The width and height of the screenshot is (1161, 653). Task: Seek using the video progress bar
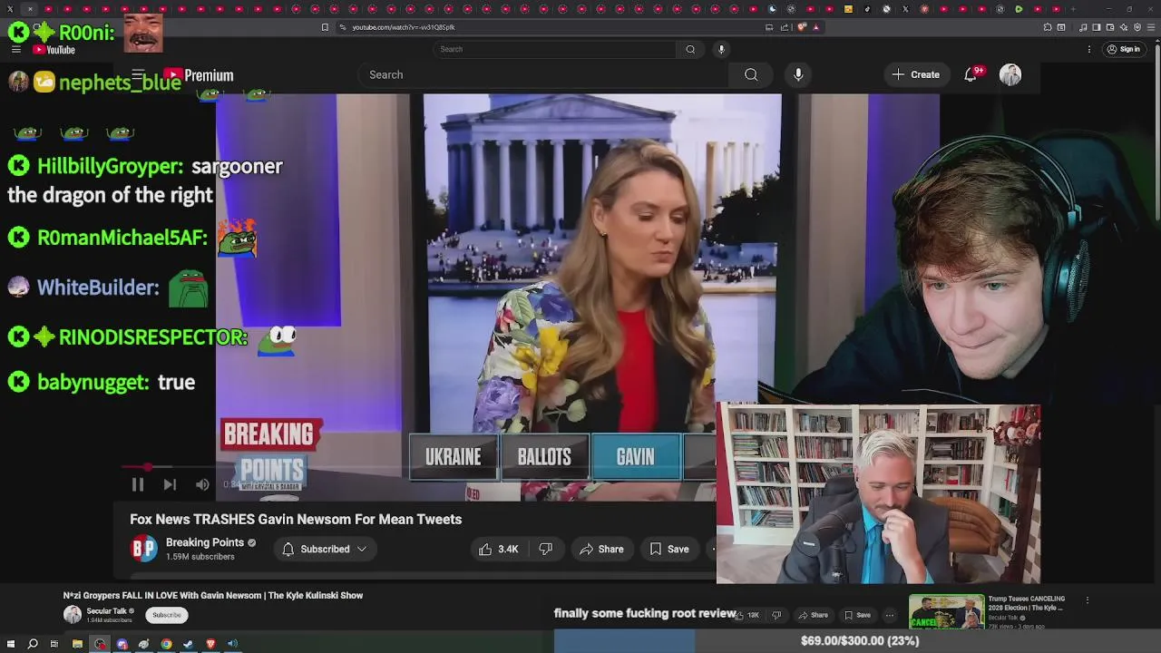click(x=417, y=467)
